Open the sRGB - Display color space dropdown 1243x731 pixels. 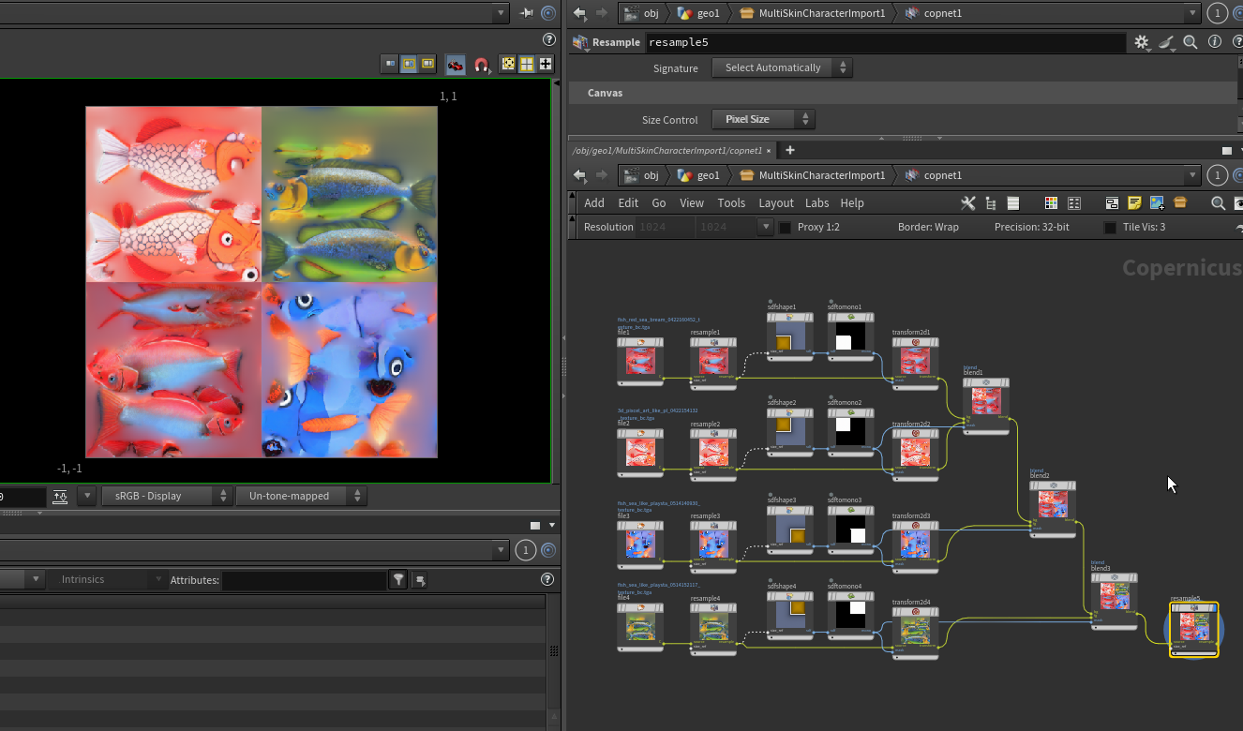168,496
